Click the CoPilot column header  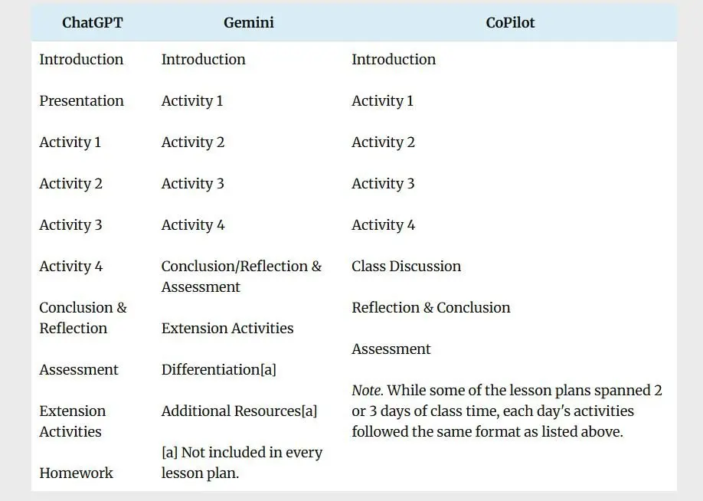(510, 22)
